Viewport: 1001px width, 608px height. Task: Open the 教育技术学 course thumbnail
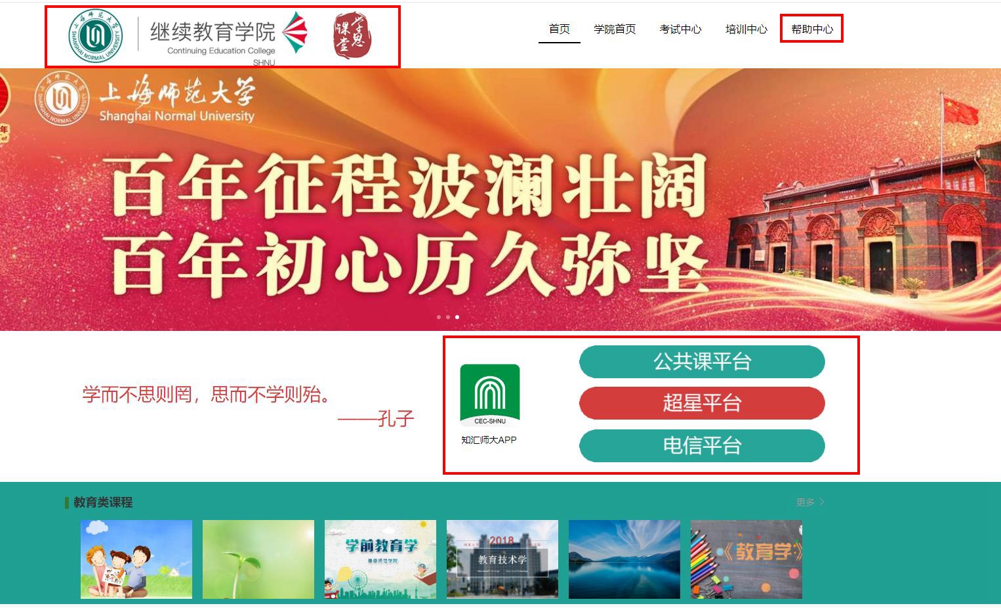[x=502, y=559]
